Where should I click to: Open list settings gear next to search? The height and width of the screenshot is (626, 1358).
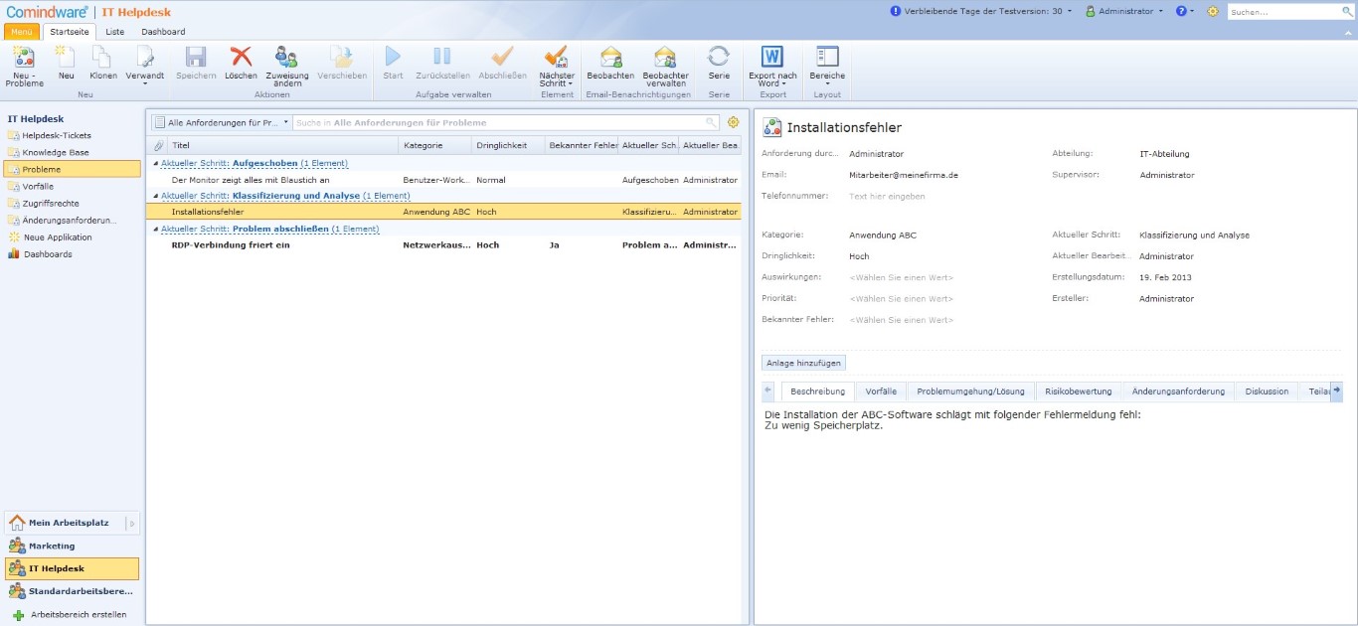pyautogui.click(x=734, y=122)
